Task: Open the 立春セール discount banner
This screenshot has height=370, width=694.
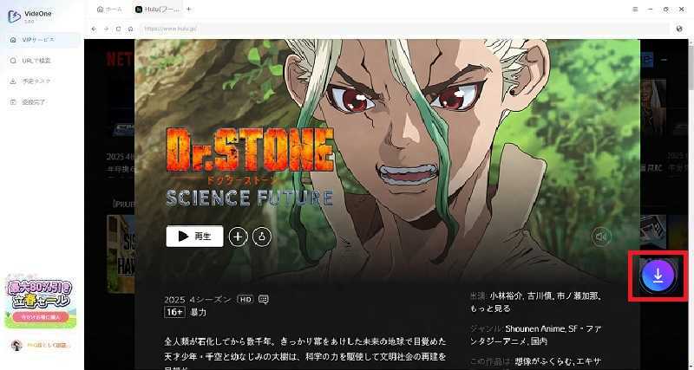Action: click(x=40, y=302)
